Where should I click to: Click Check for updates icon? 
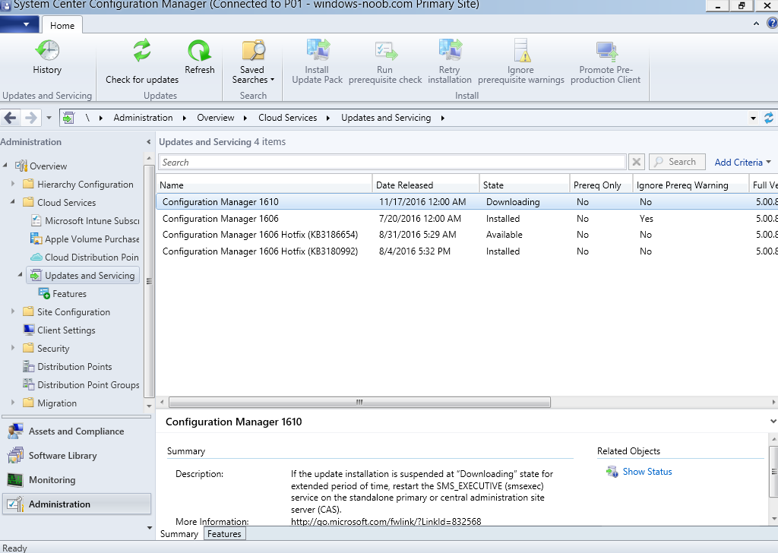click(x=142, y=51)
